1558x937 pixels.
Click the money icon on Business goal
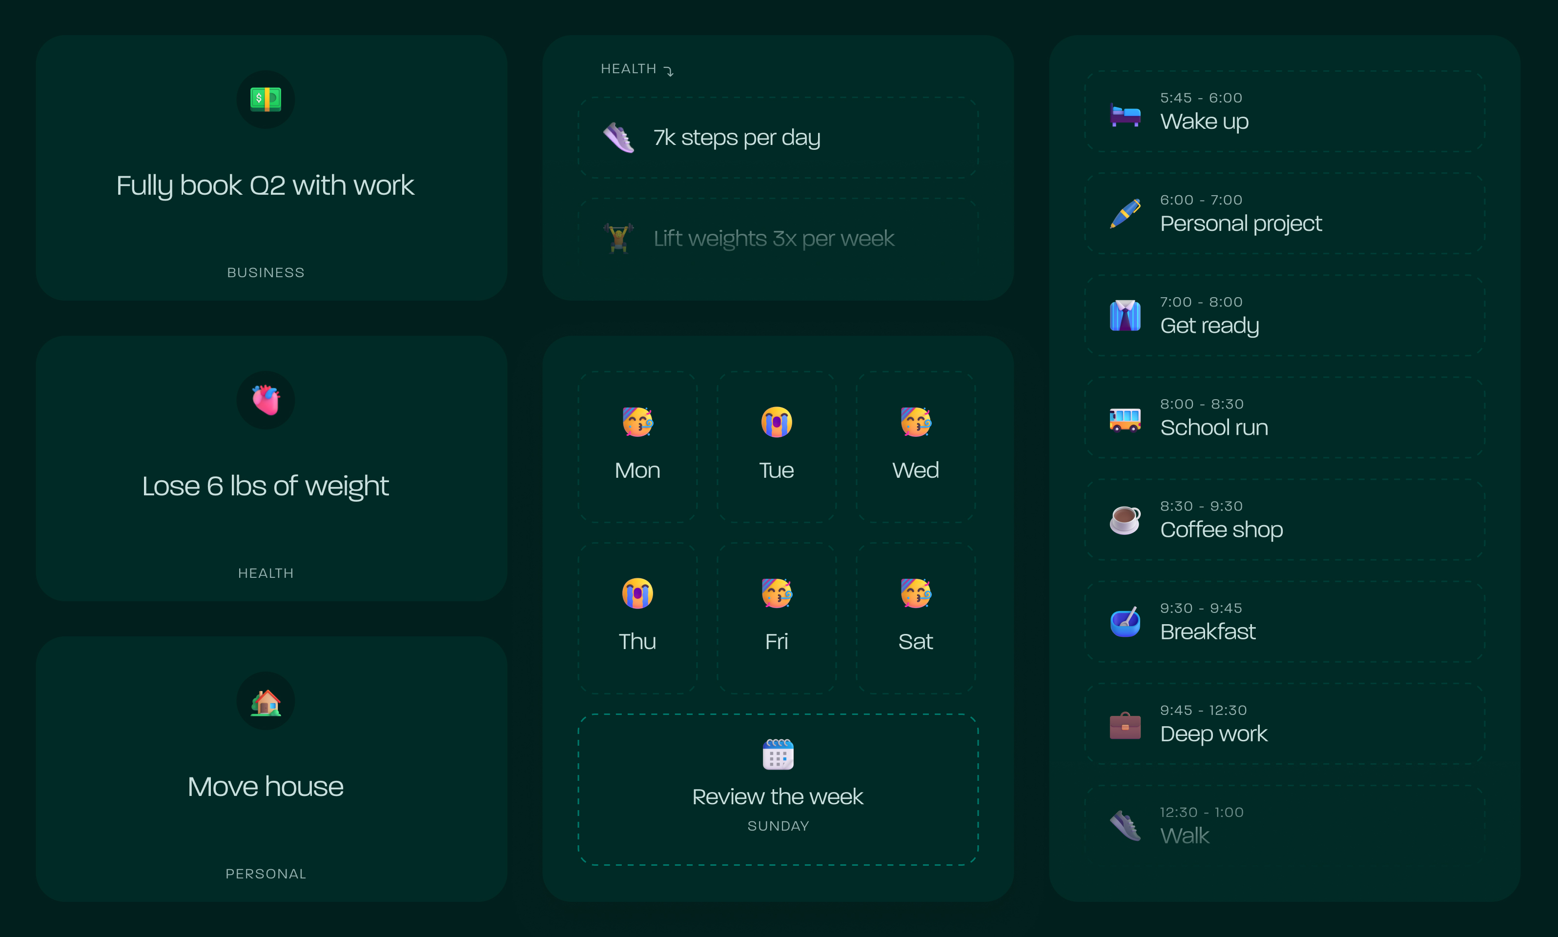265,99
